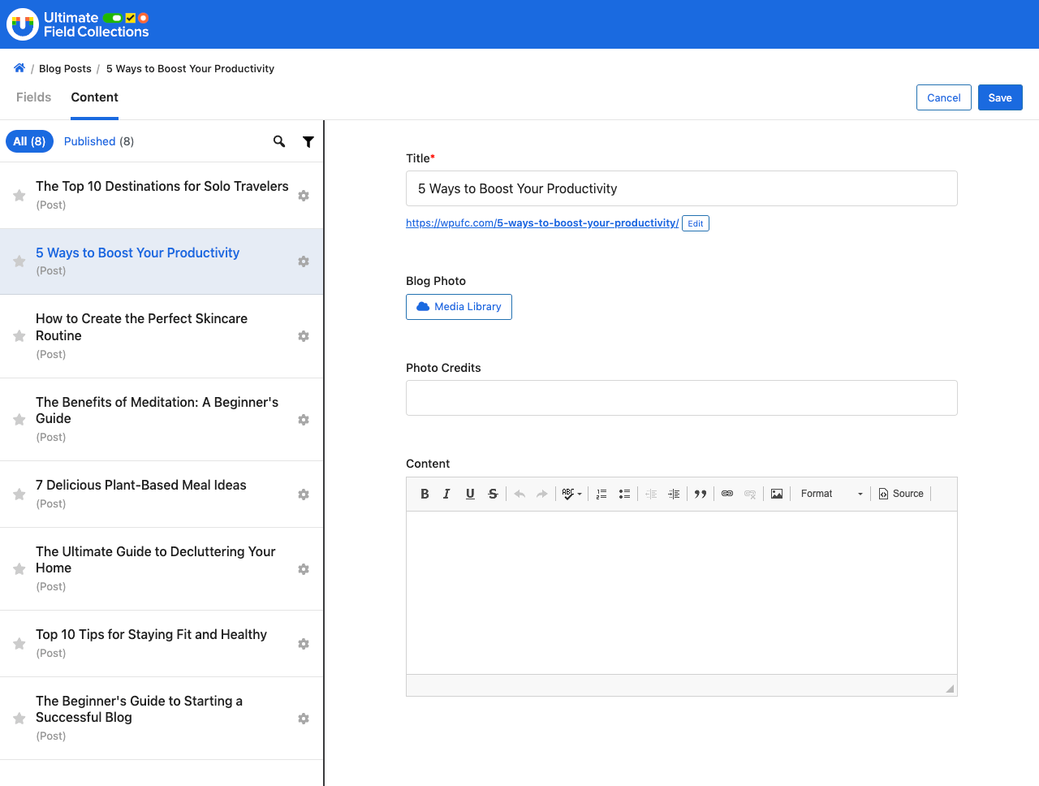Click the home breadcrumb icon
The height and width of the screenshot is (786, 1039).
(19, 68)
